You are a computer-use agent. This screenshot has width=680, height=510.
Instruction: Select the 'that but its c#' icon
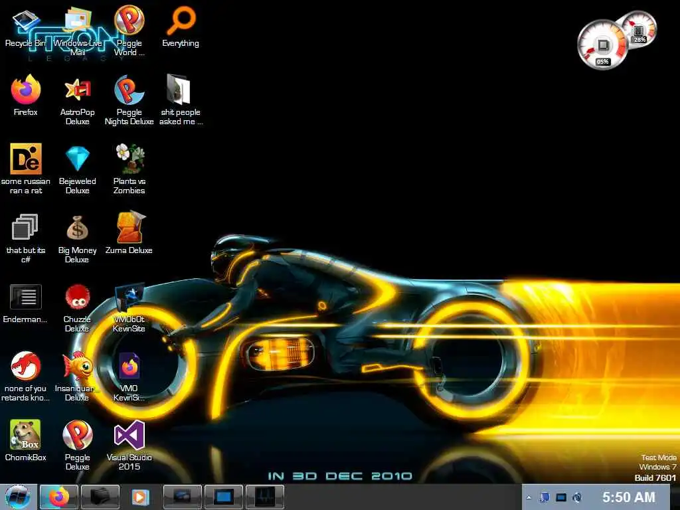point(26,238)
